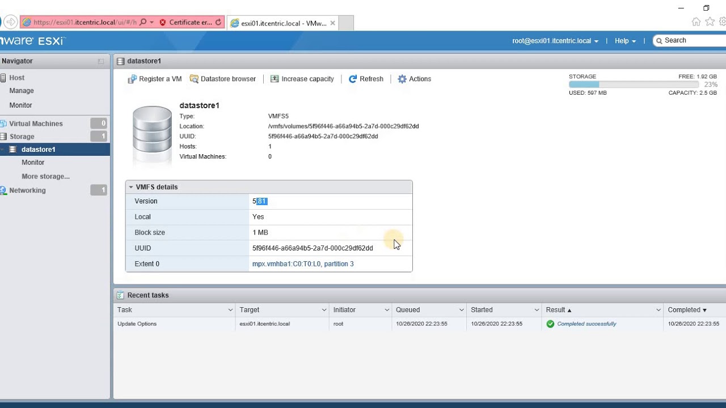The image size is (726, 408).
Task: Open Manage under Host
Action: coord(22,91)
